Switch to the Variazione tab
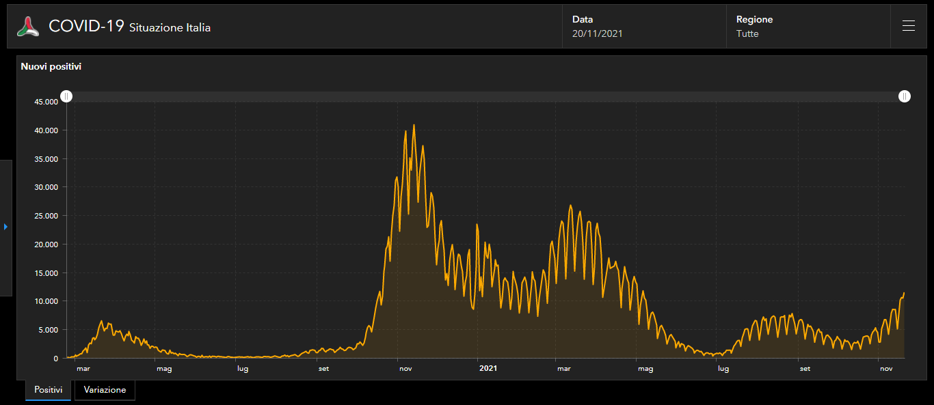 point(105,390)
